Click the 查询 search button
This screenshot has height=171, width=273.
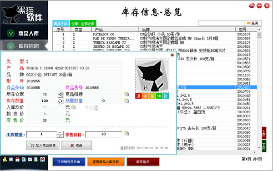pyautogui.click(x=253, y=23)
